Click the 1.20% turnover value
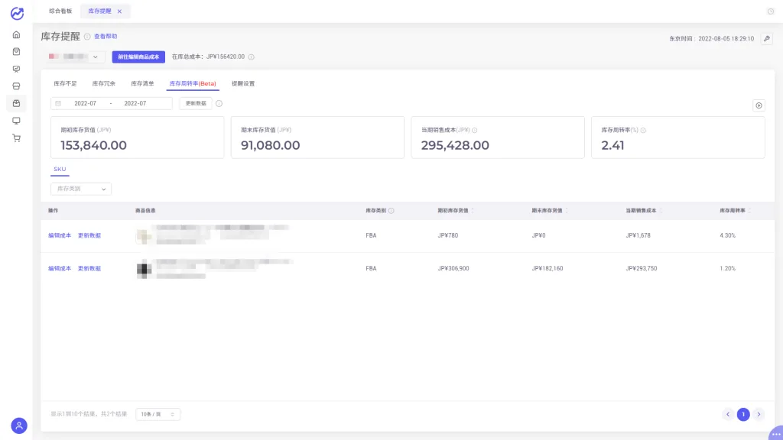The image size is (783, 440). coord(728,268)
